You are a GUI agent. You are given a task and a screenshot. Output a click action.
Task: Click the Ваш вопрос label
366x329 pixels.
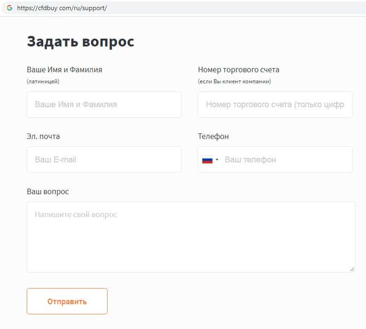pyautogui.click(x=48, y=191)
